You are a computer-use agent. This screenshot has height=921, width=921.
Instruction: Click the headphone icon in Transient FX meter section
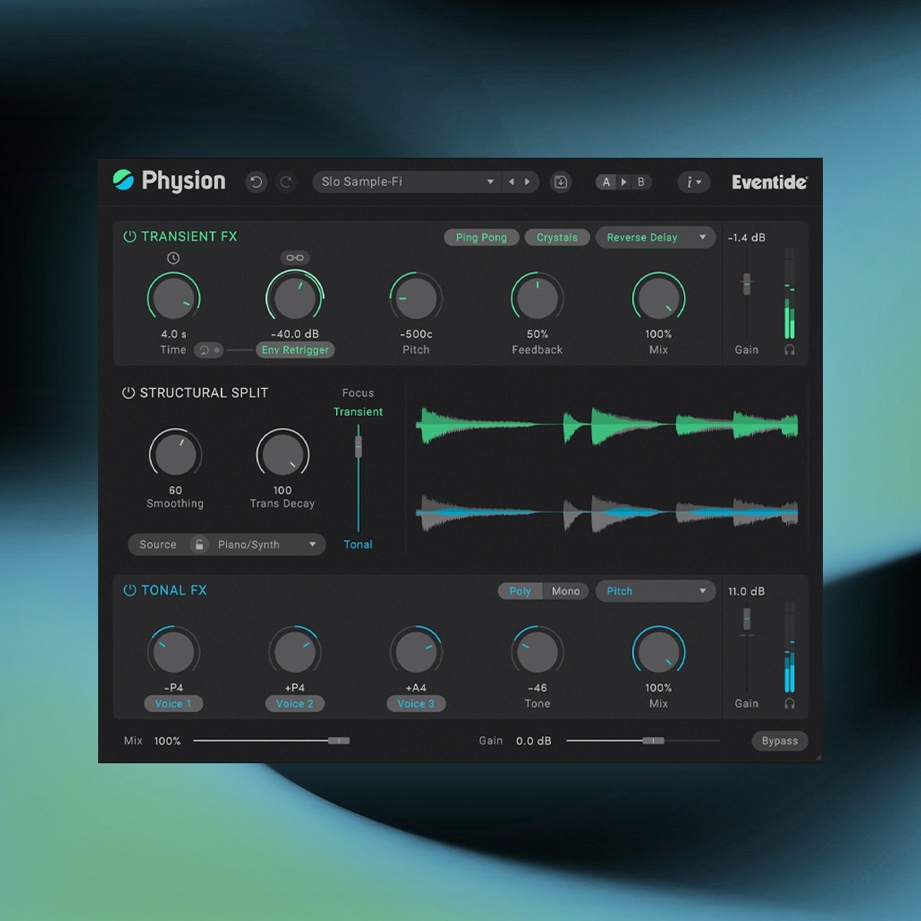789,350
